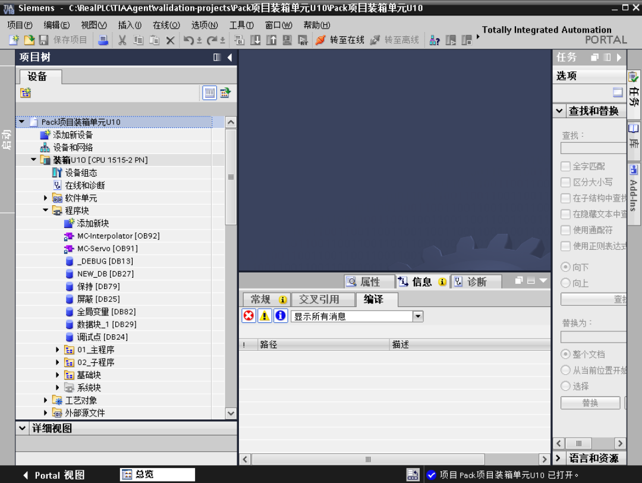This screenshot has width=642, height=483.
Task: Open the 项目(P) menu
Action: click(20, 25)
